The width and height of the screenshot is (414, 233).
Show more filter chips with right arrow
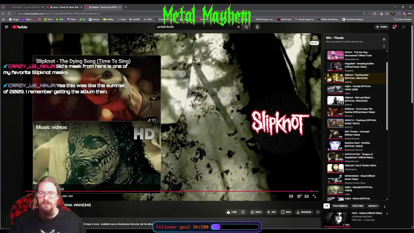pos(384,206)
